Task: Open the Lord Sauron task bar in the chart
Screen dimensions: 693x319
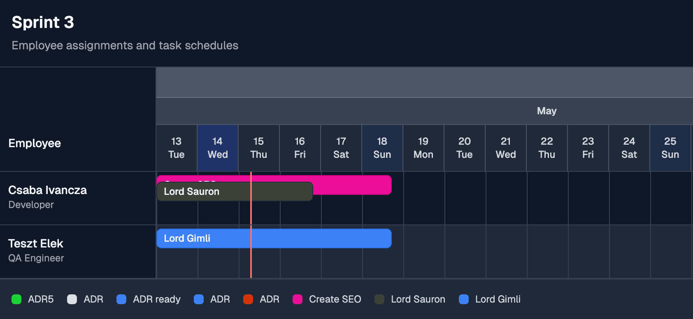Action: [x=235, y=192]
